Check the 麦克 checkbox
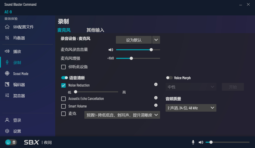 (x=63, y=114)
